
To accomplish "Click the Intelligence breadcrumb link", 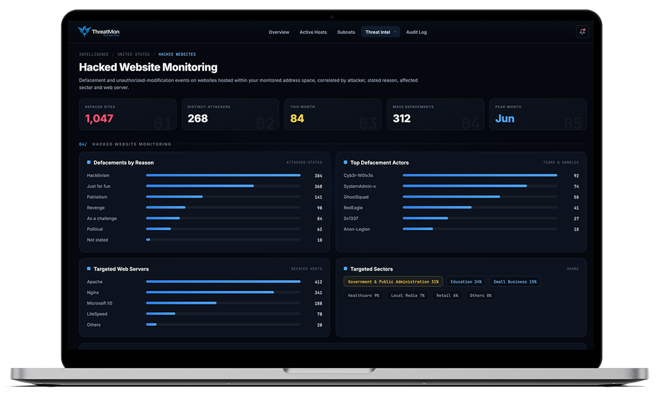I will pos(94,55).
